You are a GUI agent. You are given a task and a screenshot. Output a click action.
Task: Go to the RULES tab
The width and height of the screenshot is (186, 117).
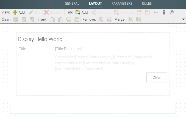point(147,4)
